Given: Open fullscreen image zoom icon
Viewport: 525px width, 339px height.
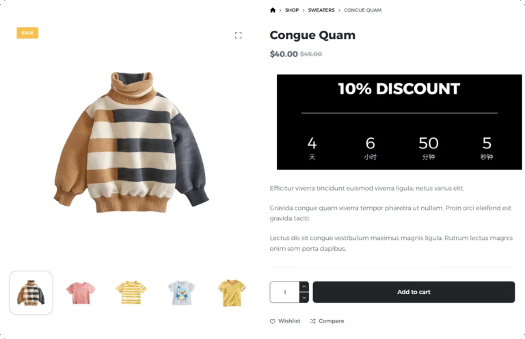Looking at the screenshot, I should (x=239, y=35).
